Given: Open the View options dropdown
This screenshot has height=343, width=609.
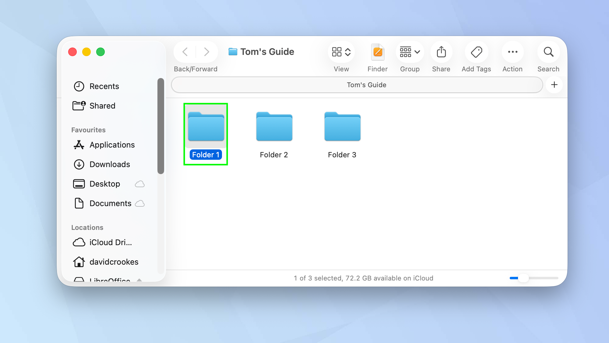Looking at the screenshot, I should [341, 52].
